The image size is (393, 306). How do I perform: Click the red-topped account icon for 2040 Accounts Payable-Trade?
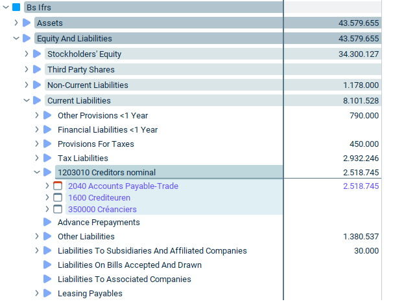coord(58,186)
